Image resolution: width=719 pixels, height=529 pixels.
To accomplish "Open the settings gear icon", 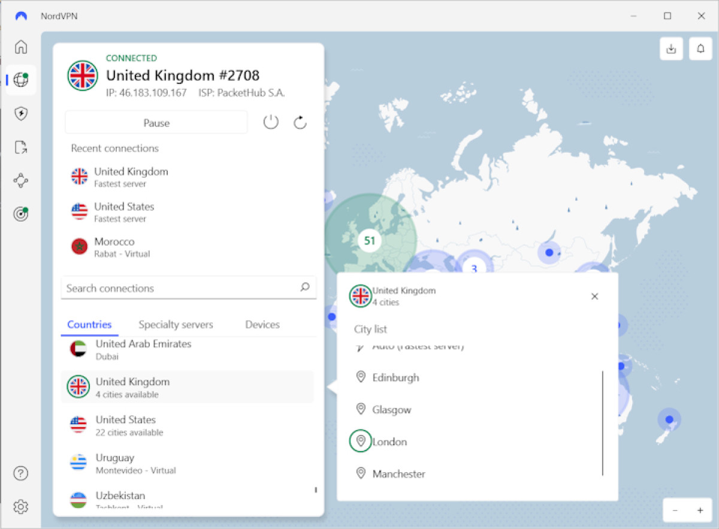I will click(21, 507).
